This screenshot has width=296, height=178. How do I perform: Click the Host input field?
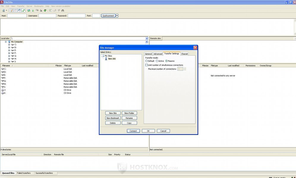click(17, 16)
